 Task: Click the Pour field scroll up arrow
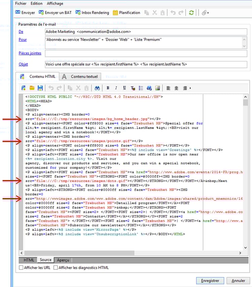click(244, 40)
